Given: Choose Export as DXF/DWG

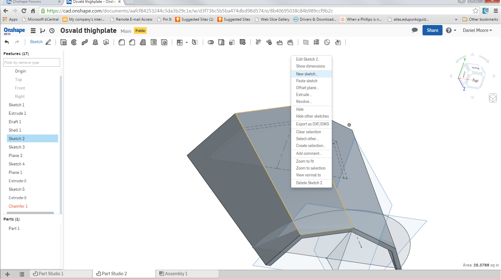Looking at the screenshot, I should [x=311, y=124].
